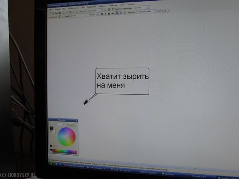The image size is (239, 179).
Task: Click the Paste clipboard icon
Action: pyautogui.click(x=70, y=12)
